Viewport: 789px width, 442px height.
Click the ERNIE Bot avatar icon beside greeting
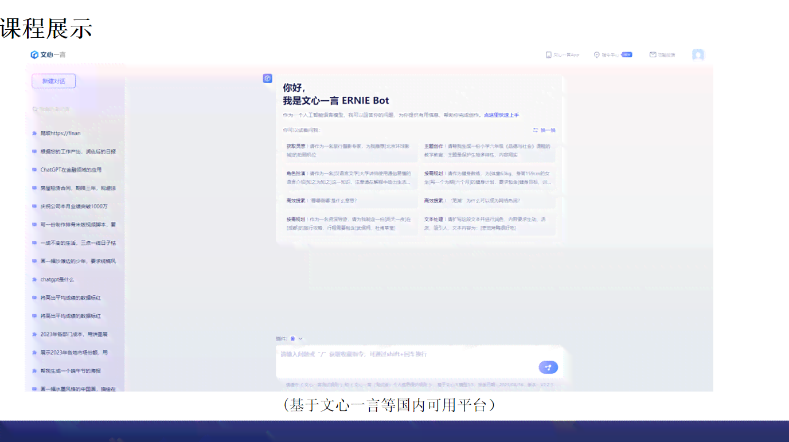click(268, 79)
